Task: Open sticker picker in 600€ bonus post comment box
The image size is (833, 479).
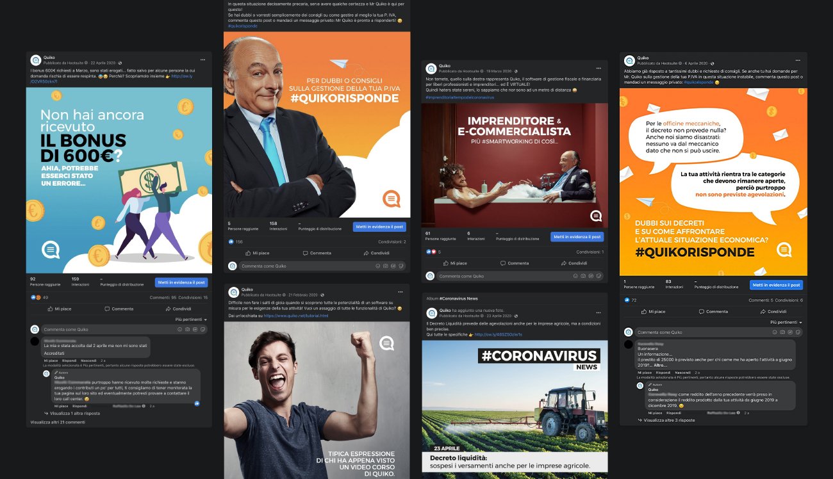Action: pyautogui.click(x=203, y=329)
